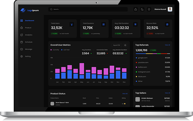193x121 pixels.
Task: Click the Kristin Watson seller name
Action: point(147,98)
